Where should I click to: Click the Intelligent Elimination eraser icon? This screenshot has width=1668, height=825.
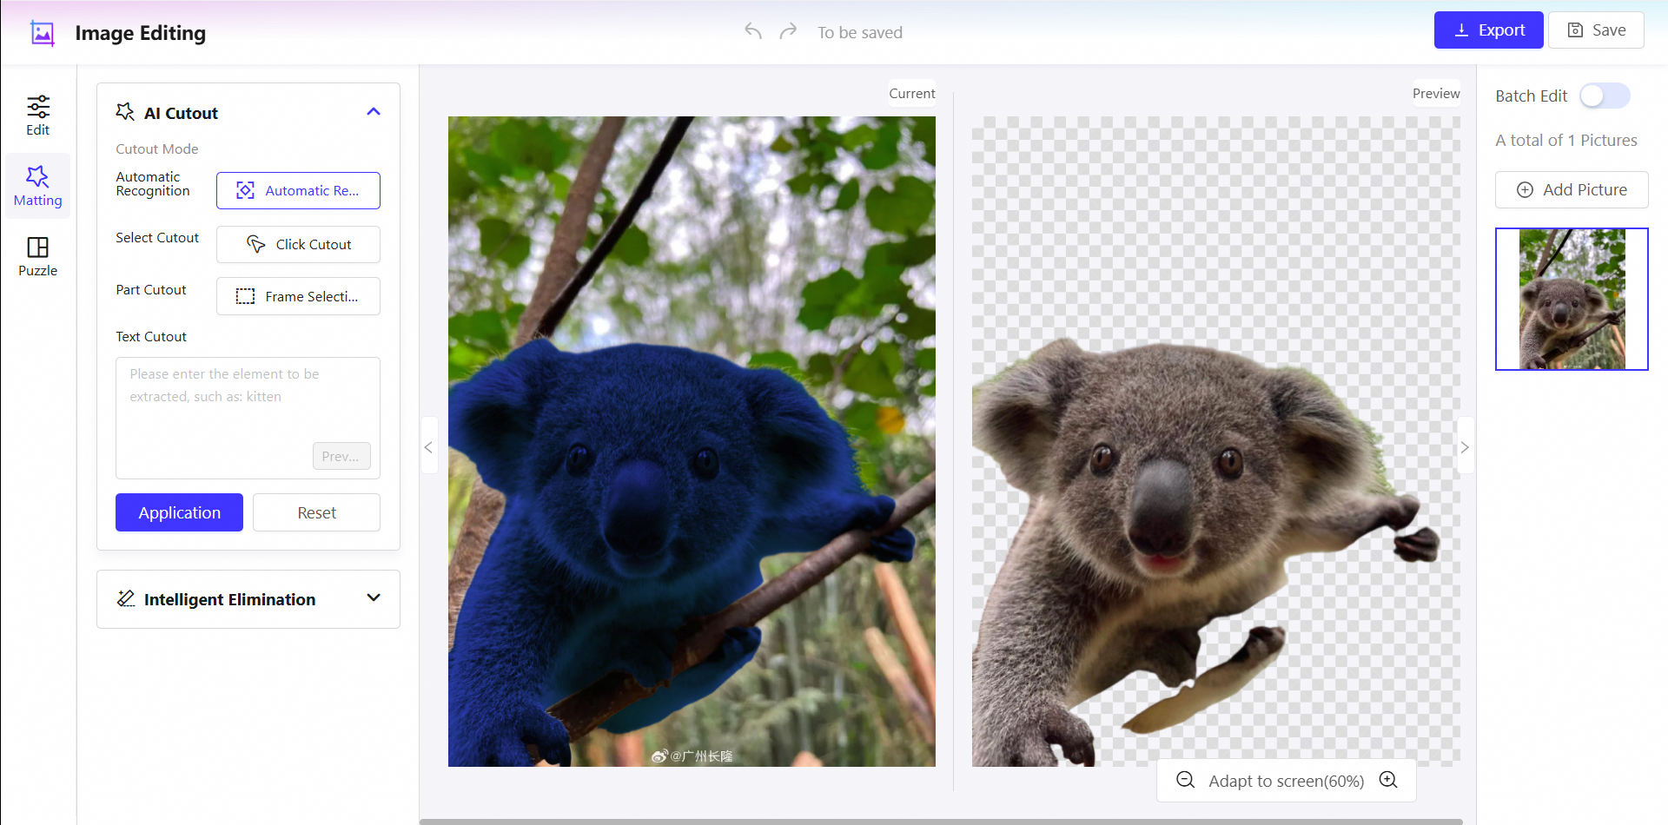[126, 598]
